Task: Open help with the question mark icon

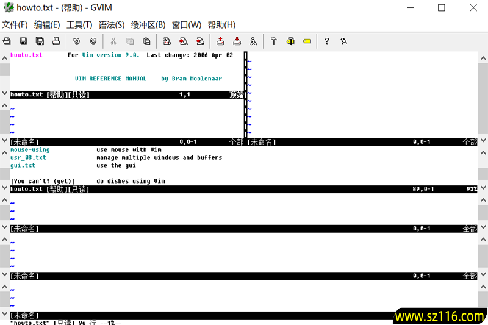Action: pyautogui.click(x=327, y=41)
